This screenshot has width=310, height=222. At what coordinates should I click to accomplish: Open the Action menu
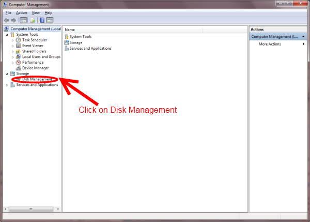point(21,12)
